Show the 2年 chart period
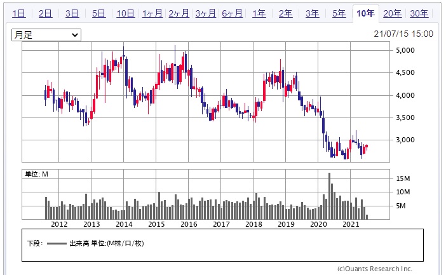 tap(285, 13)
